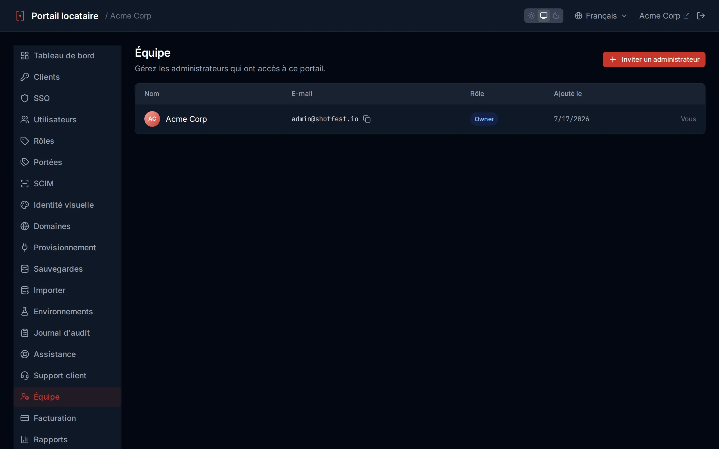Click Support client headset icon
Image resolution: width=719 pixels, height=449 pixels.
tap(25, 376)
